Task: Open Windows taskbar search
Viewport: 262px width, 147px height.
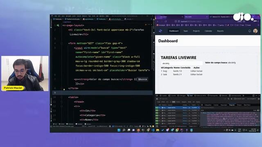Action: click(124, 130)
